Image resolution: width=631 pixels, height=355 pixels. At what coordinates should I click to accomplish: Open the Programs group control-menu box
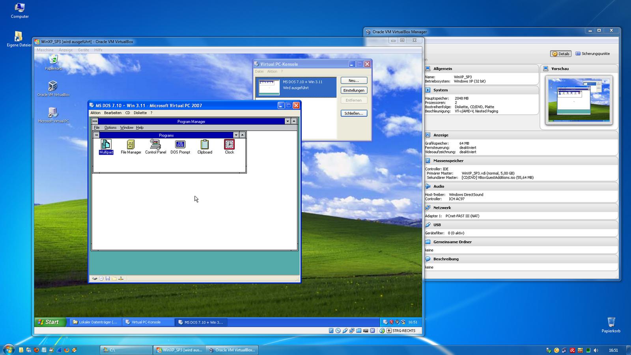[x=96, y=135]
